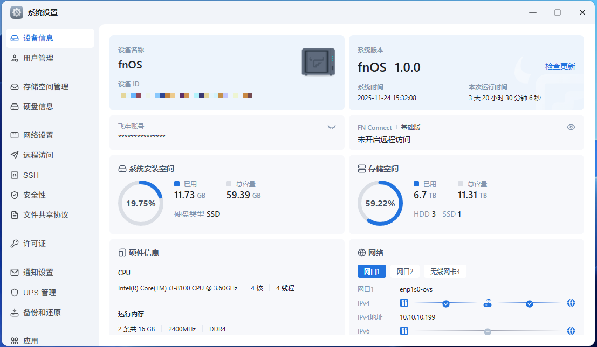The height and width of the screenshot is (347, 597).
Task: Click 未开启远程访问 status text
Action: pyautogui.click(x=384, y=140)
